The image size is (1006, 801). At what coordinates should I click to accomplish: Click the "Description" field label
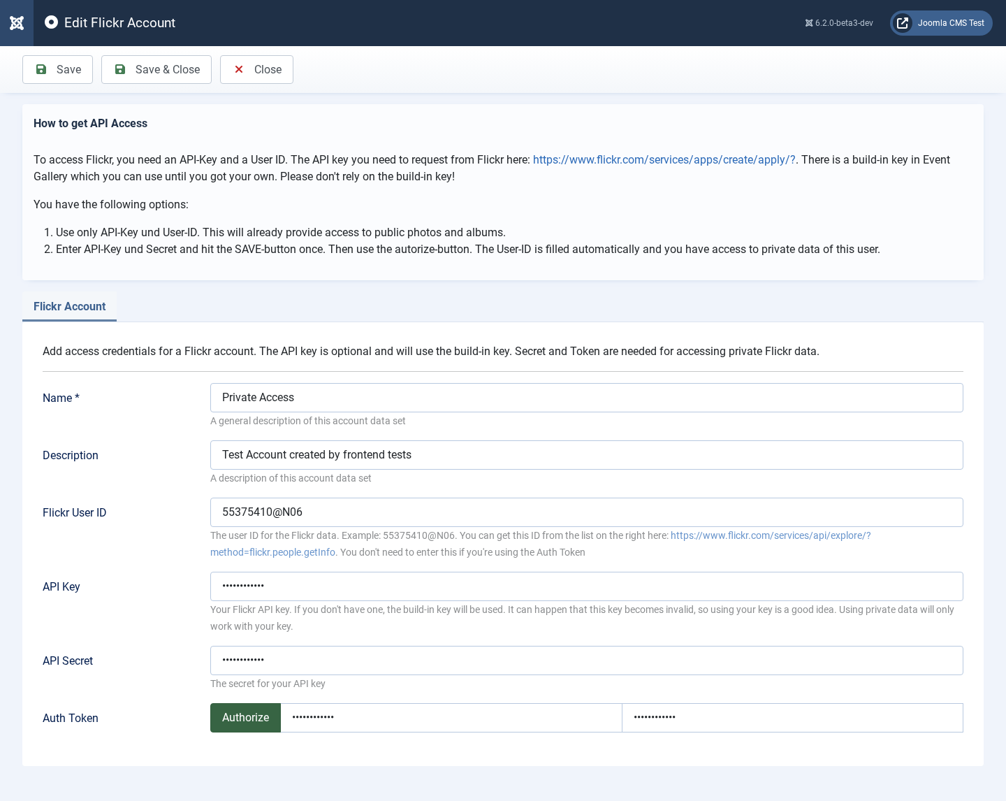(71, 455)
